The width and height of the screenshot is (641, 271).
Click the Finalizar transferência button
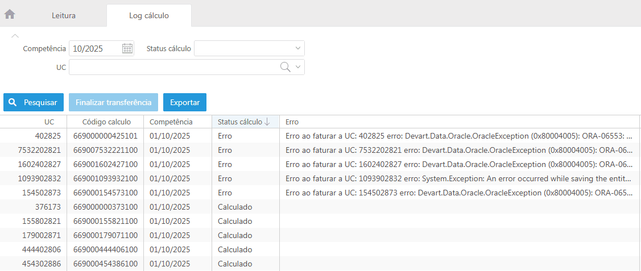point(113,102)
